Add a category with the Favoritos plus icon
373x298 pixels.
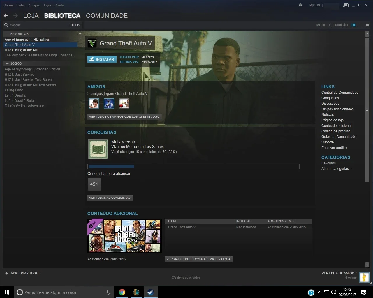click(80, 33)
